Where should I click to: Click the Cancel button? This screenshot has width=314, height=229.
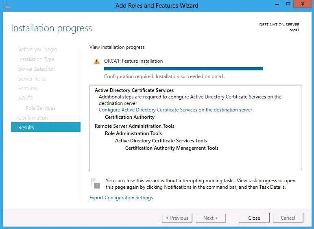[288, 218]
